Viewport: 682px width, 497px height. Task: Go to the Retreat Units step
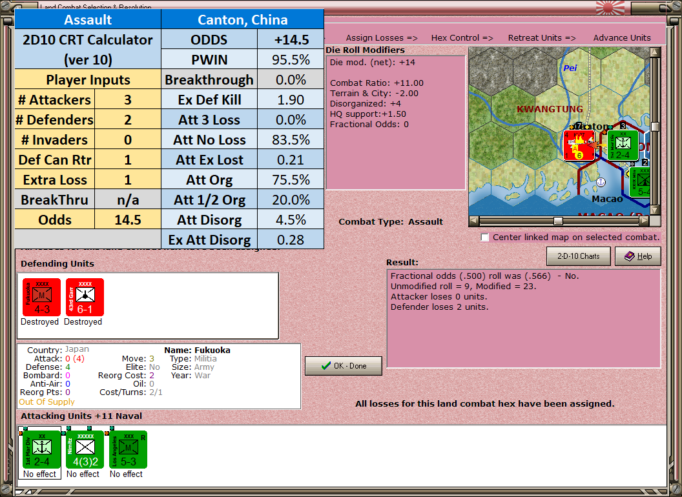click(x=542, y=38)
